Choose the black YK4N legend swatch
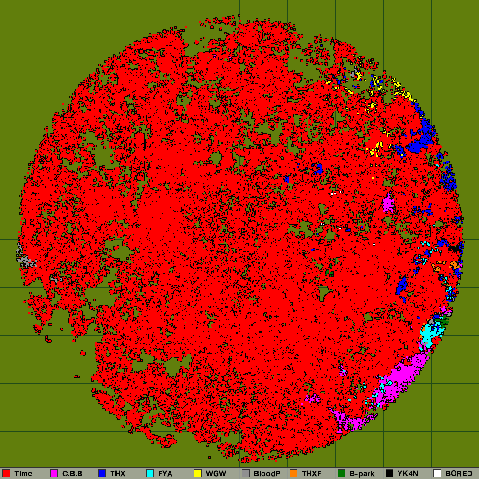479x479 pixels. pyautogui.click(x=389, y=474)
